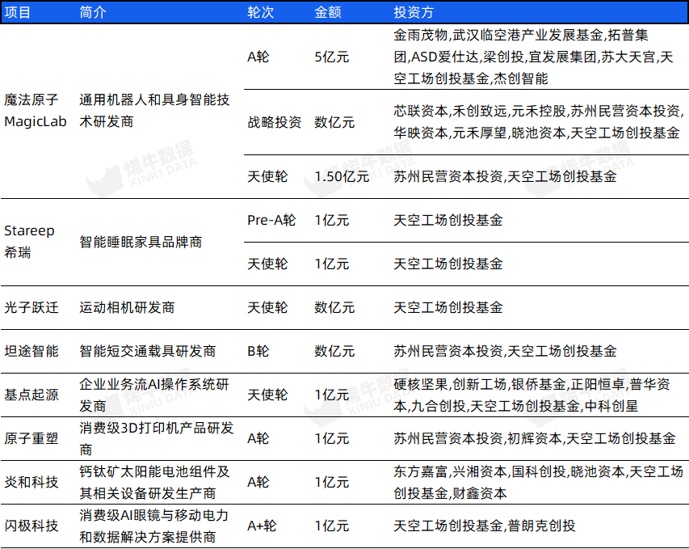Click the 运动相机研发商 description
The height and width of the screenshot is (549, 689).
[127, 307]
